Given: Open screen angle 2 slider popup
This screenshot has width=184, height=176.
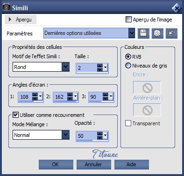Looking at the screenshot, I should (75, 96).
